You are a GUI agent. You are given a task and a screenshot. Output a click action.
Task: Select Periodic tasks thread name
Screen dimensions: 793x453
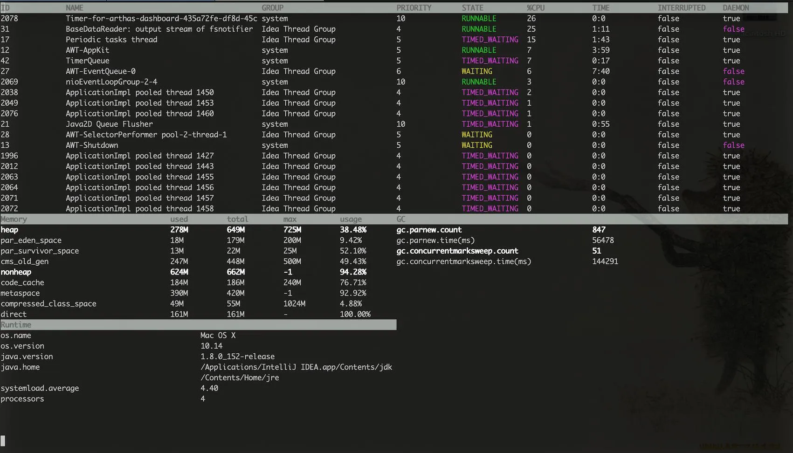111,40
